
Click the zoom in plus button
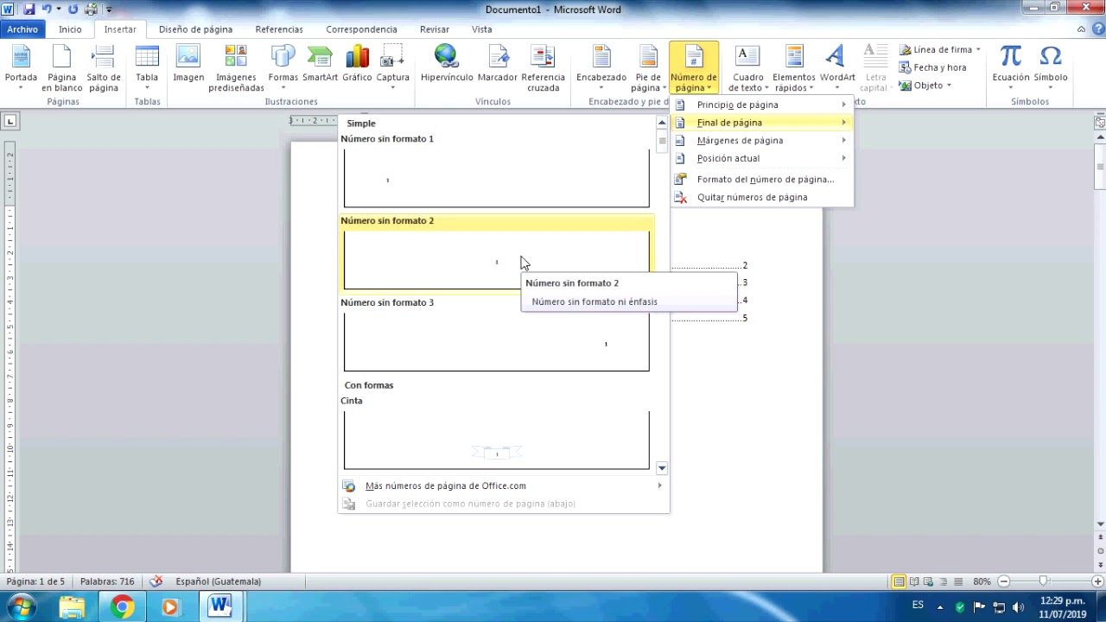point(1097,581)
